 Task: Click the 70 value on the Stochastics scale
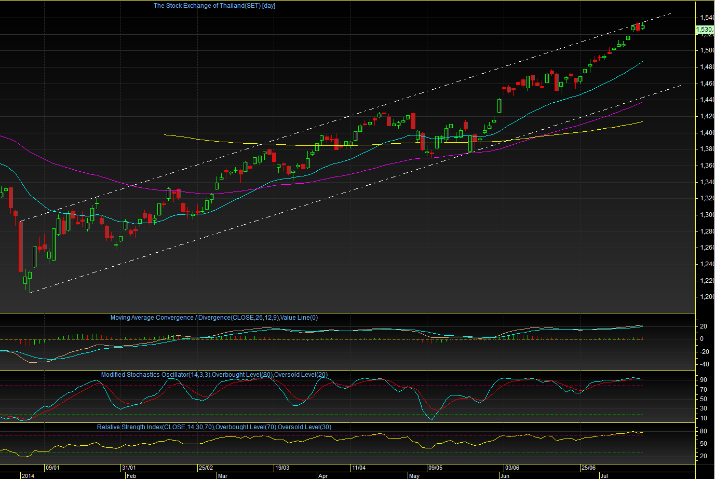click(x=703, y=390)
